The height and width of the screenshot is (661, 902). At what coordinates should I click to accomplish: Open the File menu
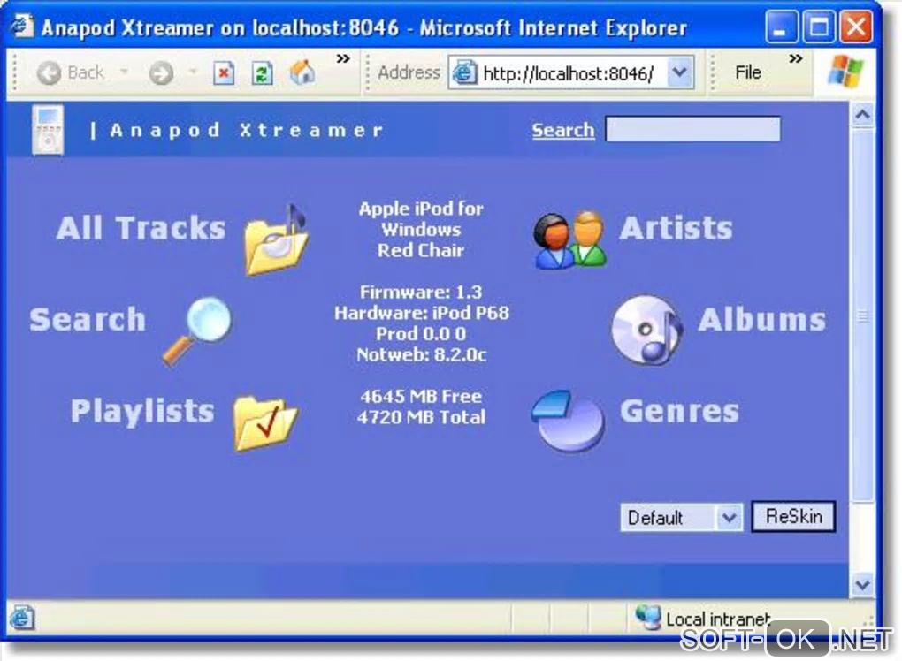point(748,72)
